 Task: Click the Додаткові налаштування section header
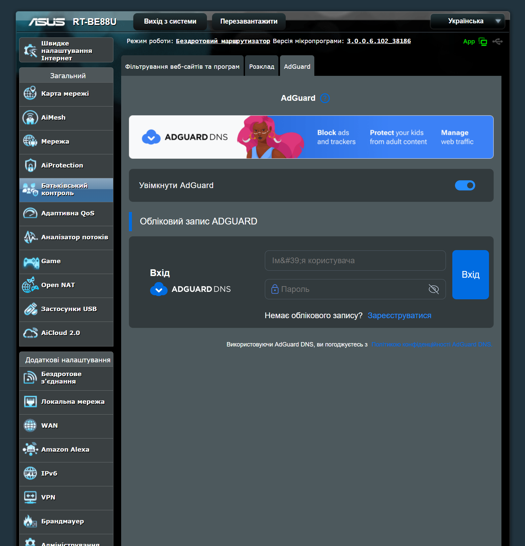(66, 360)
